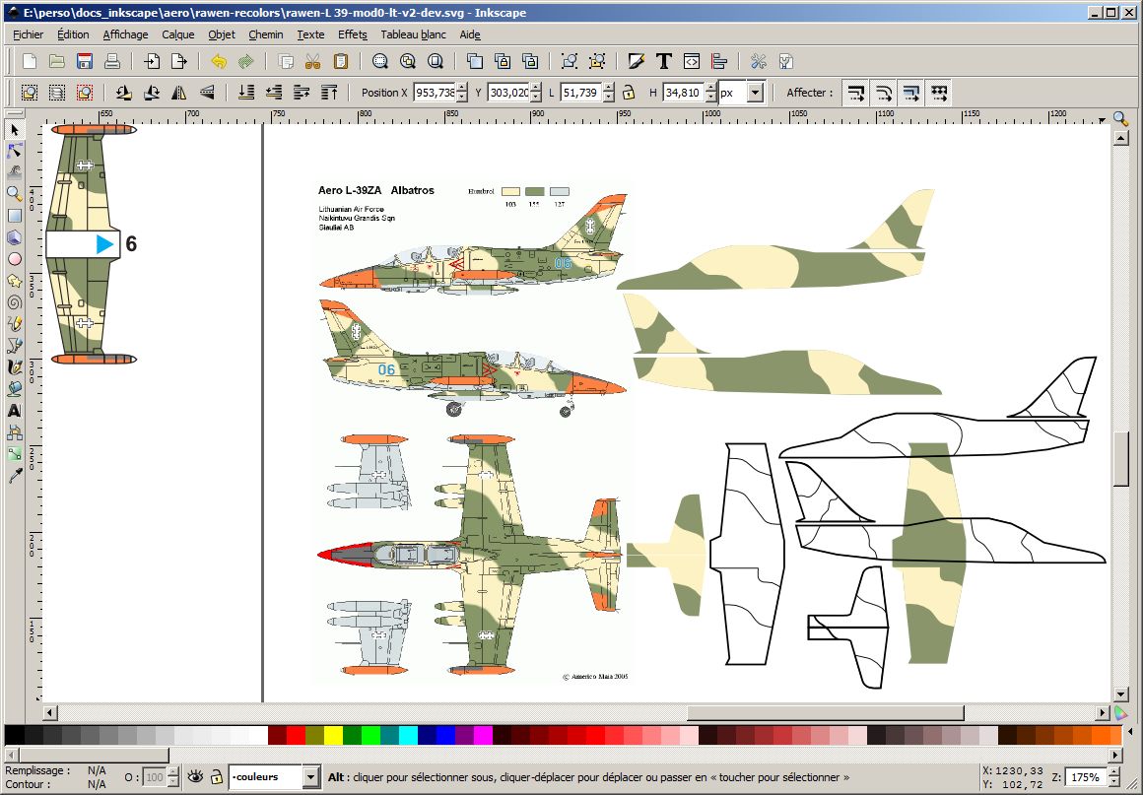Image resolution: width=1143 pixels, height=795 pixels.
Task: Save the document with the floppy disk icon
Action: pos(85,61)
